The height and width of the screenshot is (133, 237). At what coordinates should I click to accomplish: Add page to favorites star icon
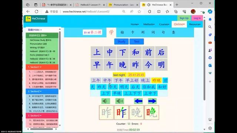tap(139, 11)
